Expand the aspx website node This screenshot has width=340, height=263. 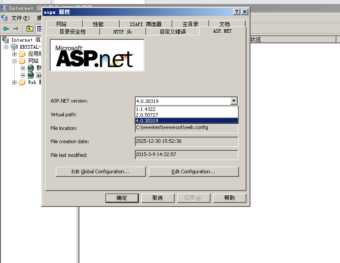pos(23,75)
